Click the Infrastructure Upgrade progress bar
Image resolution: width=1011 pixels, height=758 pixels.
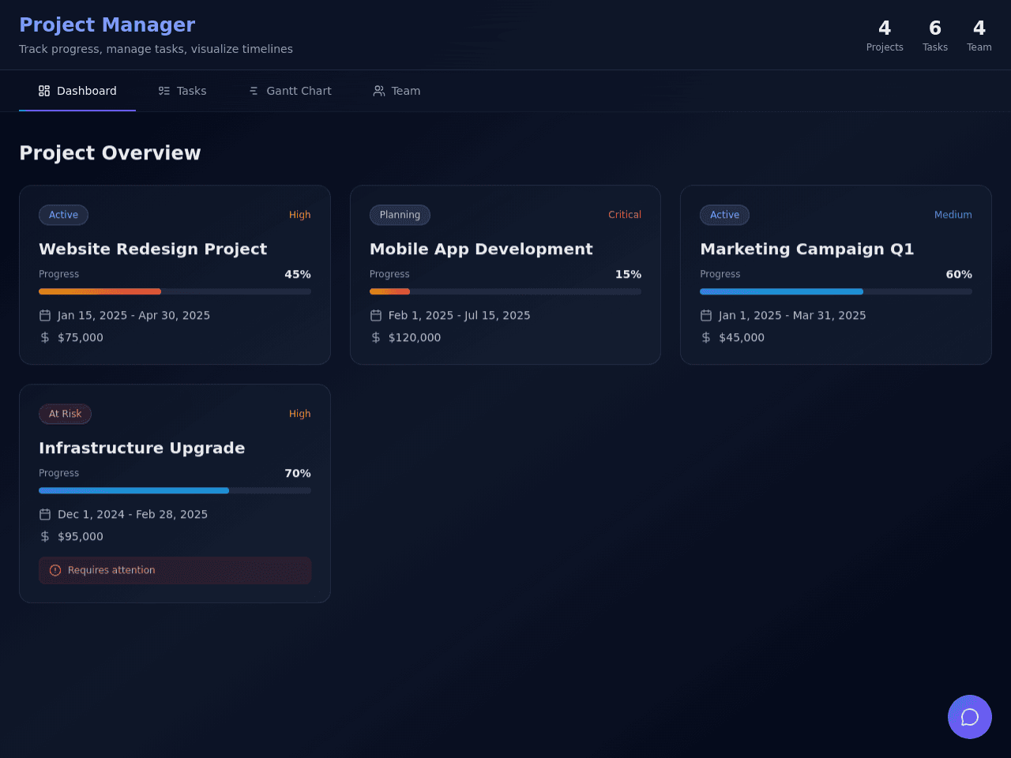175,490
